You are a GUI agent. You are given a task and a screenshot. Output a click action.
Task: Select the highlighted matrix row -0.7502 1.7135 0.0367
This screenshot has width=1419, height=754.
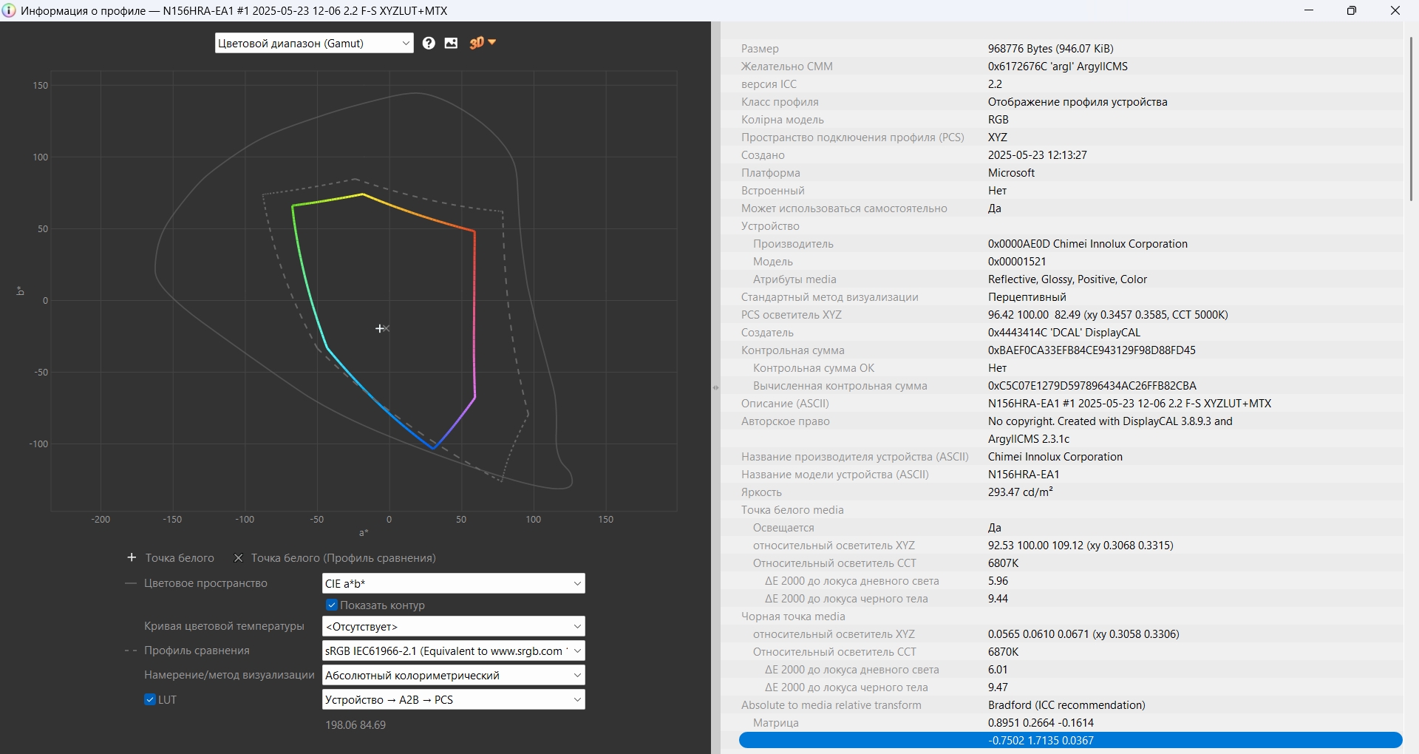(1070, 740)
